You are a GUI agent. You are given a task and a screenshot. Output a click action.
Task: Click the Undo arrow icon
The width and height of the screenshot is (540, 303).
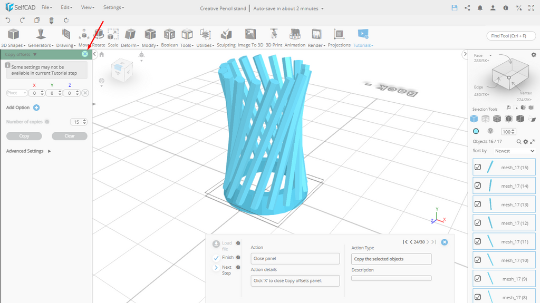(8, 21)
